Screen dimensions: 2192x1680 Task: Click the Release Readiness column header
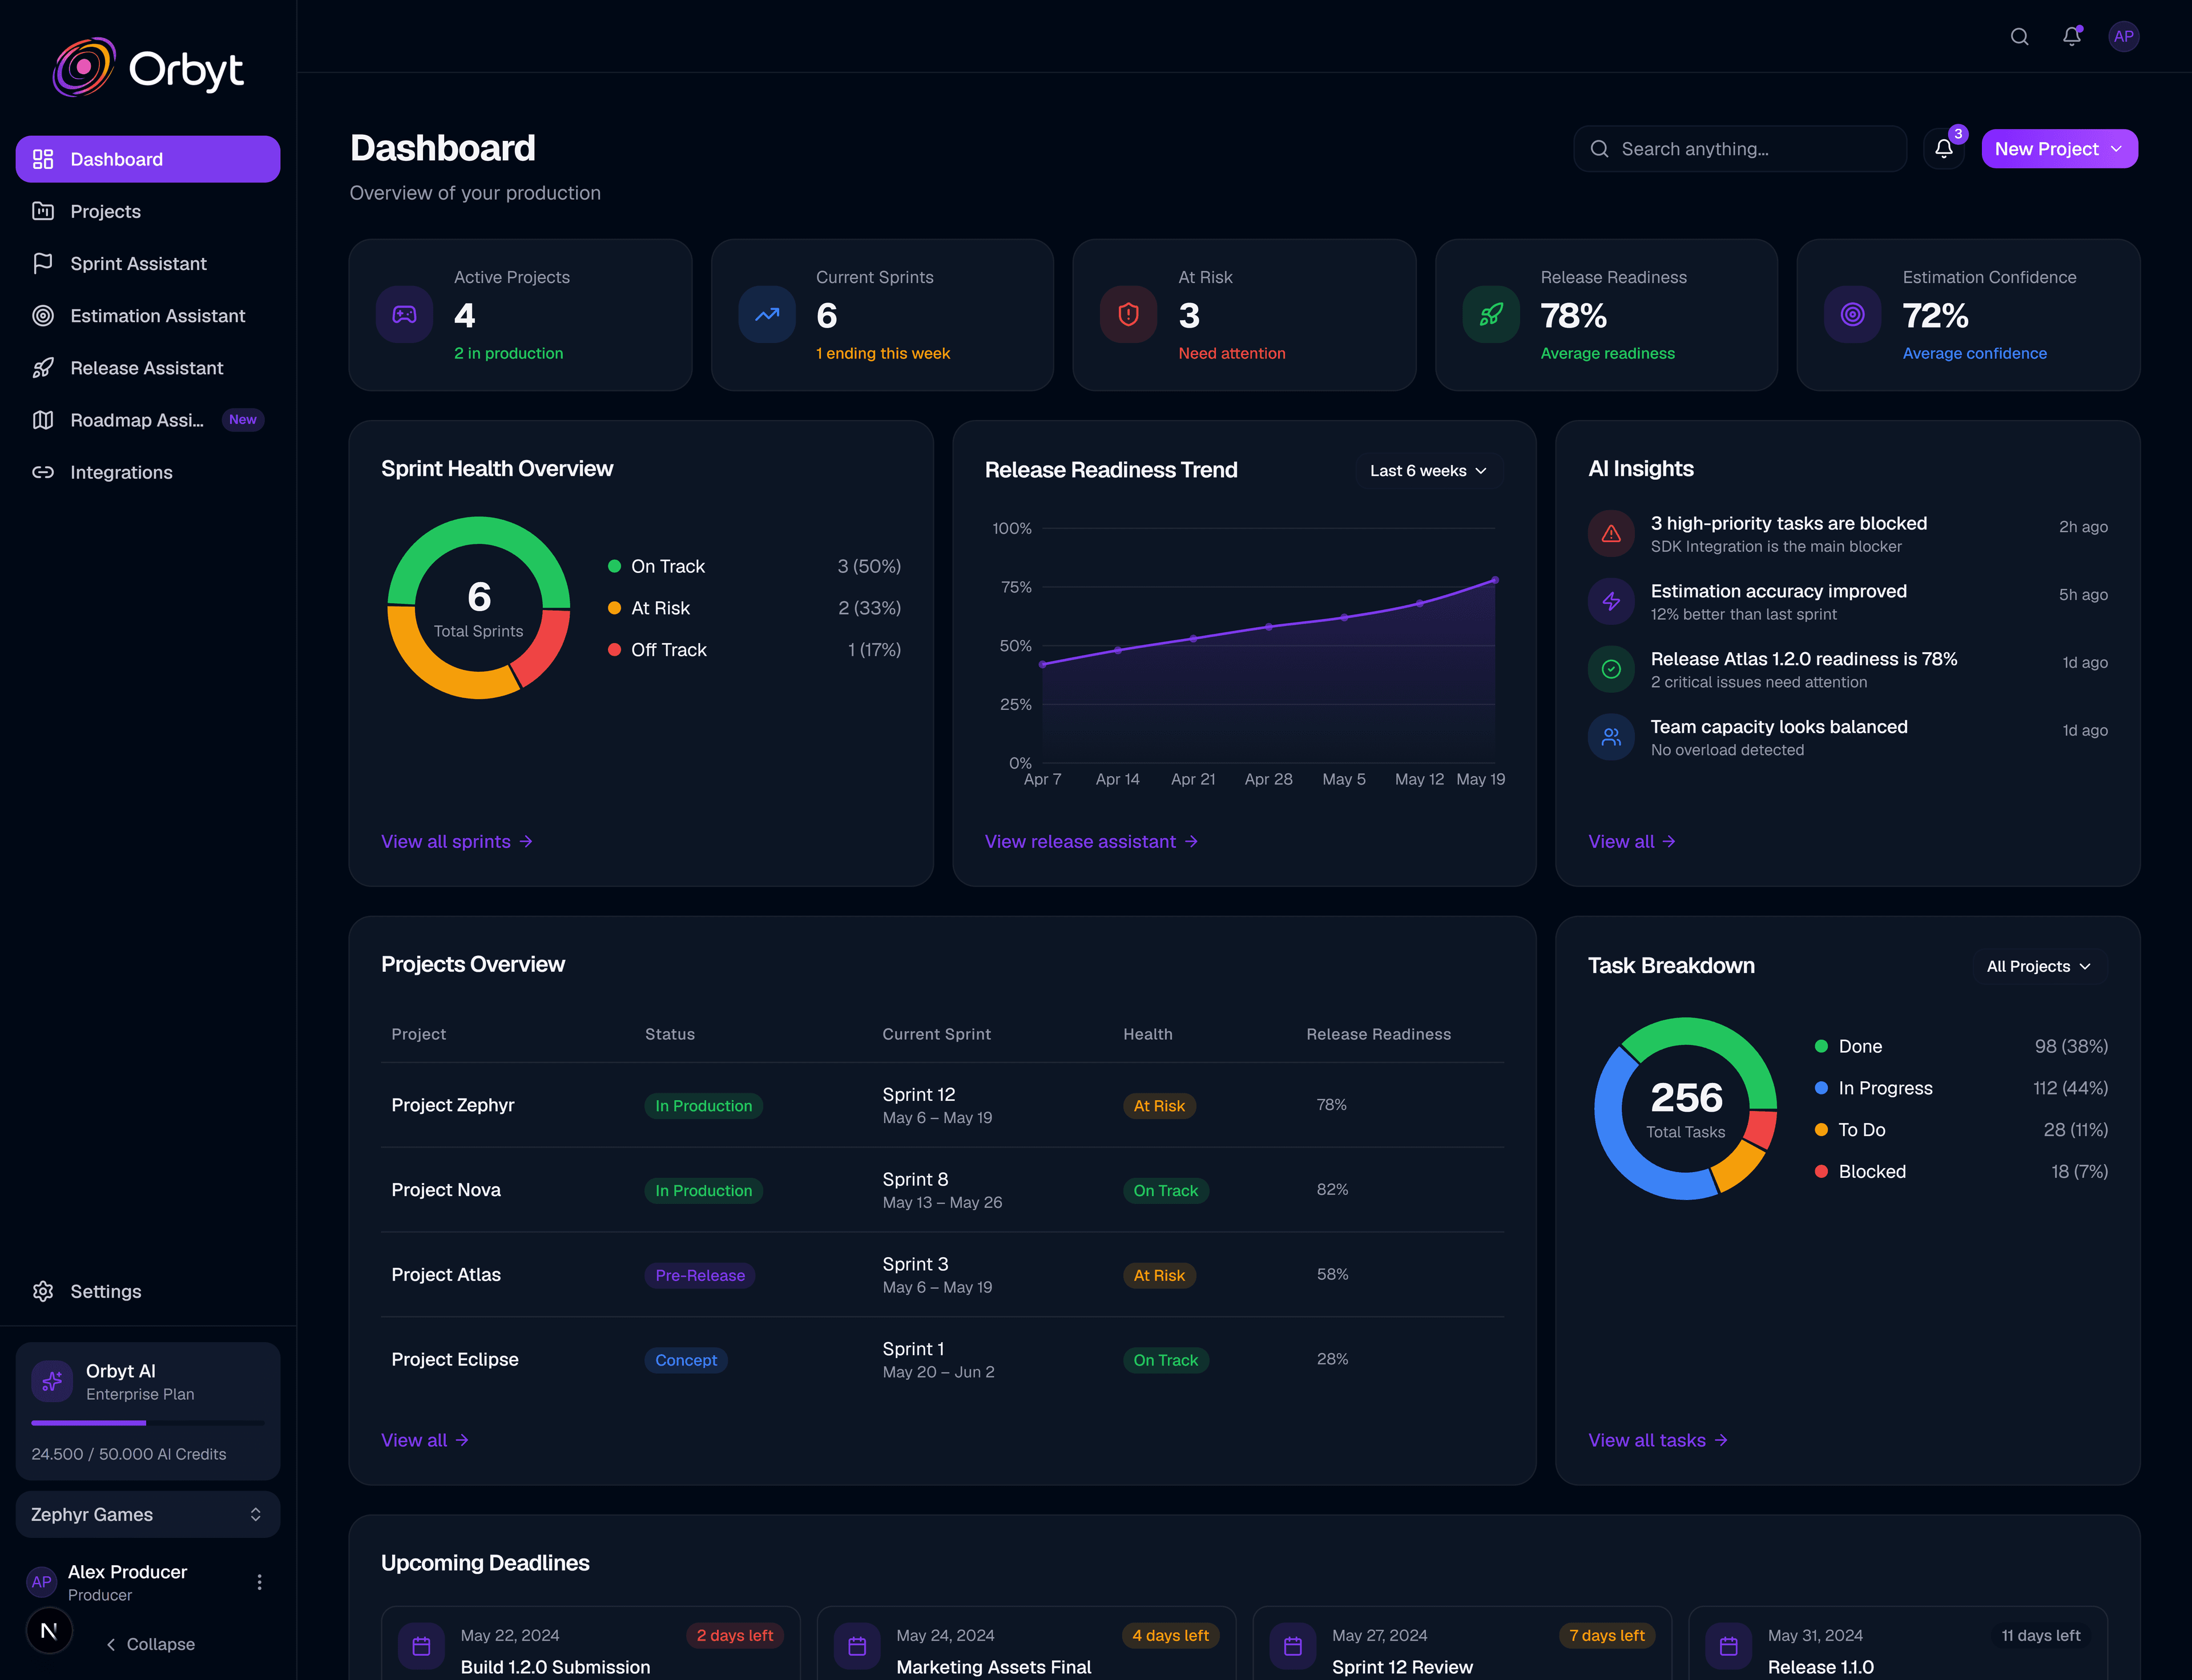[1379, 1034]
